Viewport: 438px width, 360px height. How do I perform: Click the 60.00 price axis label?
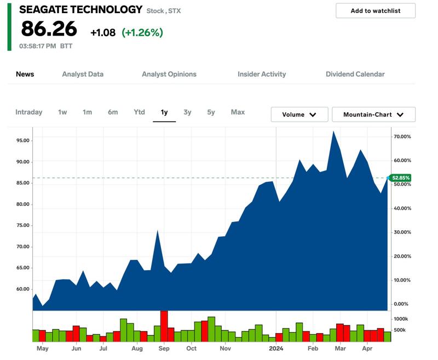(x=23, y=289)
